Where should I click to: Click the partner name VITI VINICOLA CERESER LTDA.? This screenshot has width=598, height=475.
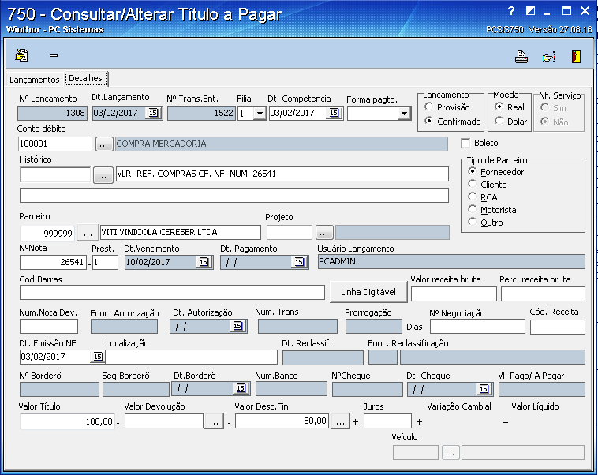[181, 232]
